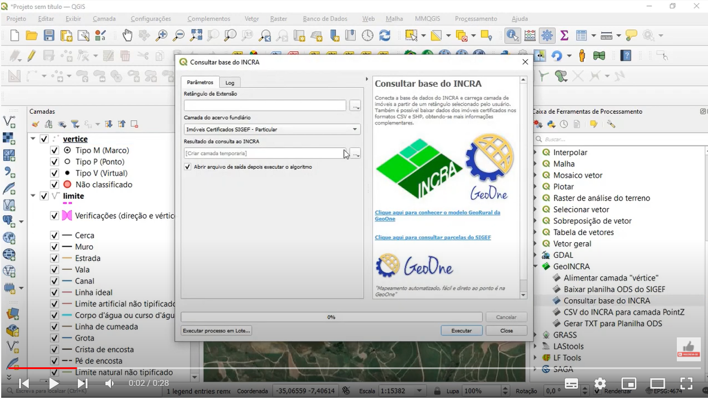Open link to consultar parcelas do SIGEF

(433, 237)
